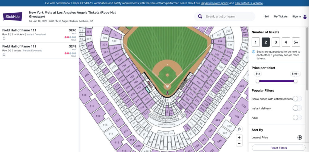Click the maximum price slider handle

coord(295,81)
